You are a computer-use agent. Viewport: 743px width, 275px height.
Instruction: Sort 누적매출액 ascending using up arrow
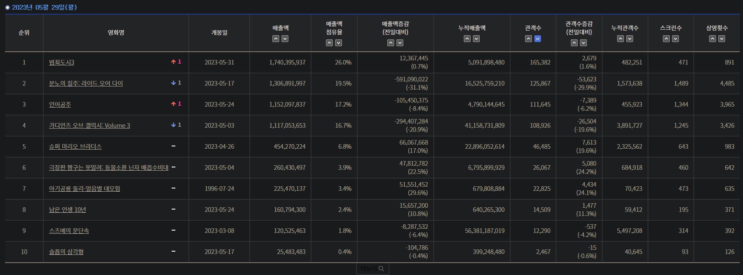(x=467, y=39)
